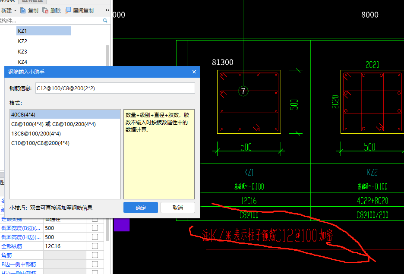Click the 截面宽度(B边) property label
Screen dimensions: 404x274
coord(21,228)
